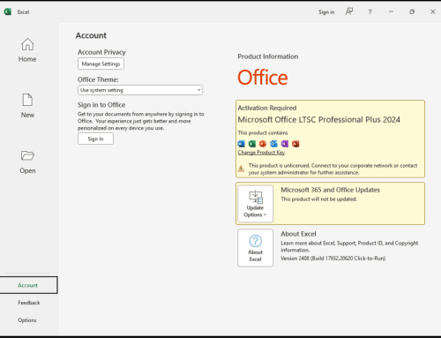This screenshot has width=441, height=338.
Task: Click the Account Privacy heading
Action: [x=101, y=52]
